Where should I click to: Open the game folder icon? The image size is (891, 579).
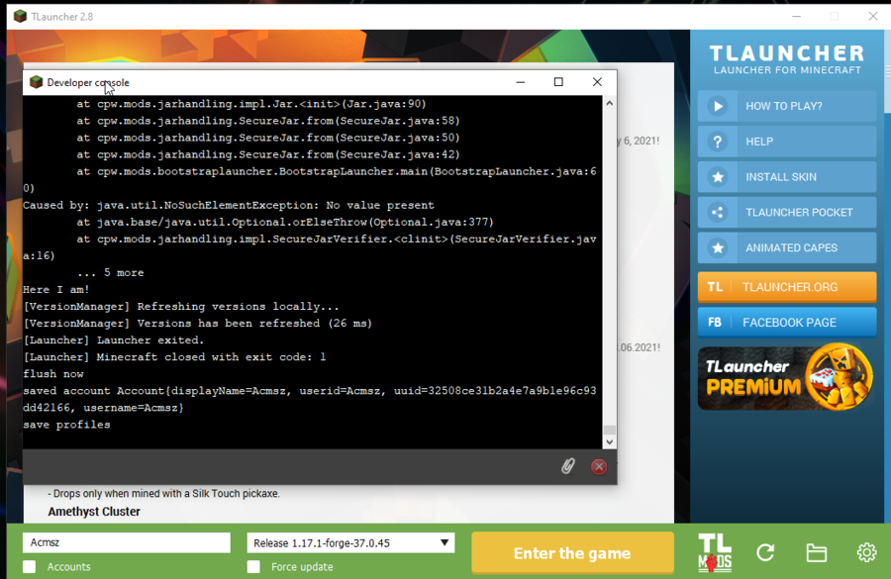tap(816, 553)
